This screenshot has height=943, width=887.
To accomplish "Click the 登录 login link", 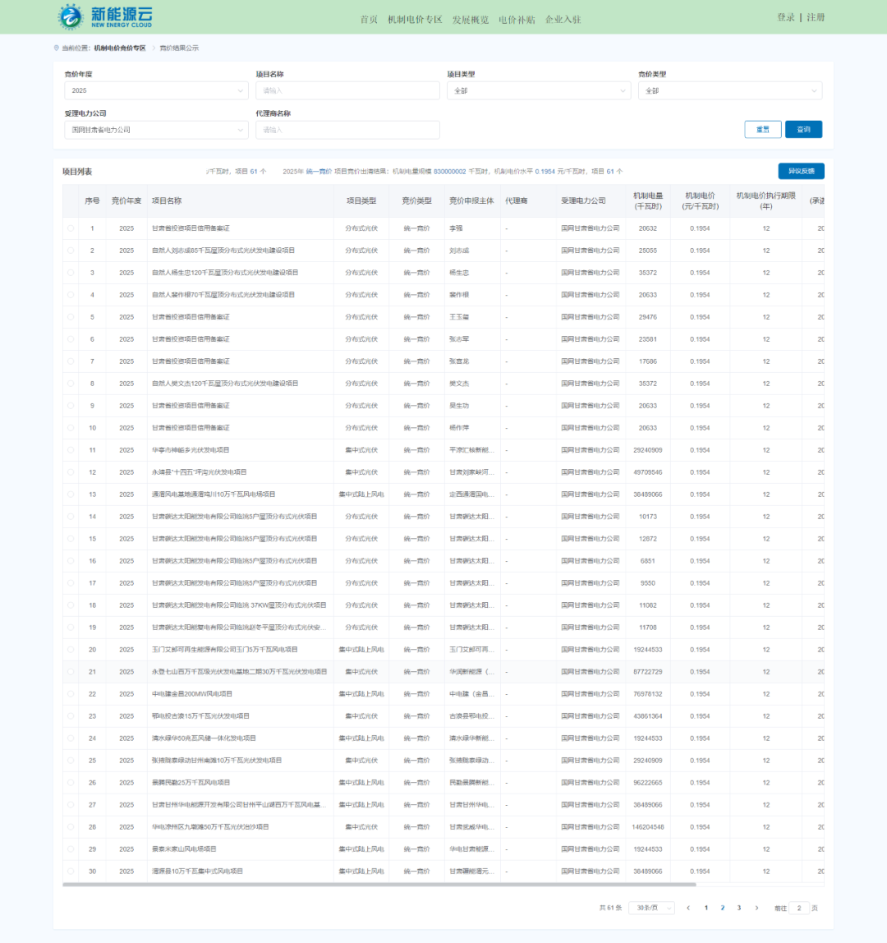I will (x=786, y=17).
